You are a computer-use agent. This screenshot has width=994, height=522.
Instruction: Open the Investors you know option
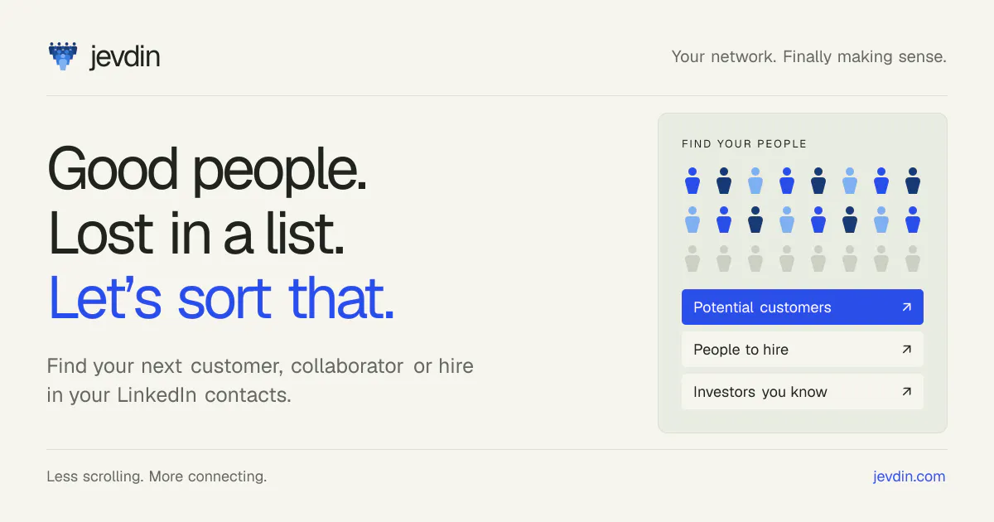tap(802, 392)
